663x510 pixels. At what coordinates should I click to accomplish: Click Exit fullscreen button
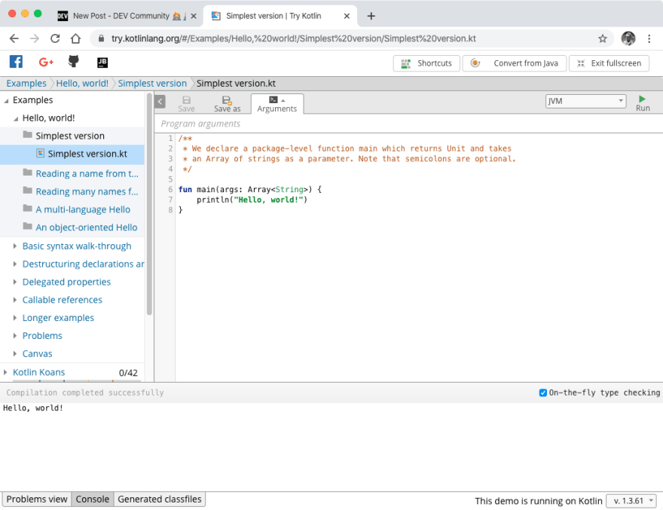point(609,63)
